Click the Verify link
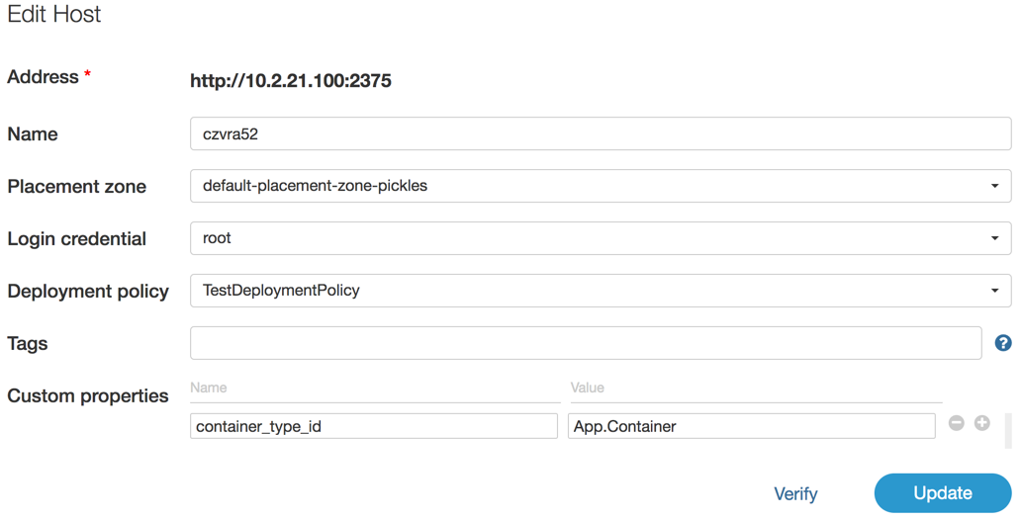 coord(795,493)
